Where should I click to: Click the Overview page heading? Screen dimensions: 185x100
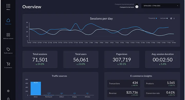point(32,7)
